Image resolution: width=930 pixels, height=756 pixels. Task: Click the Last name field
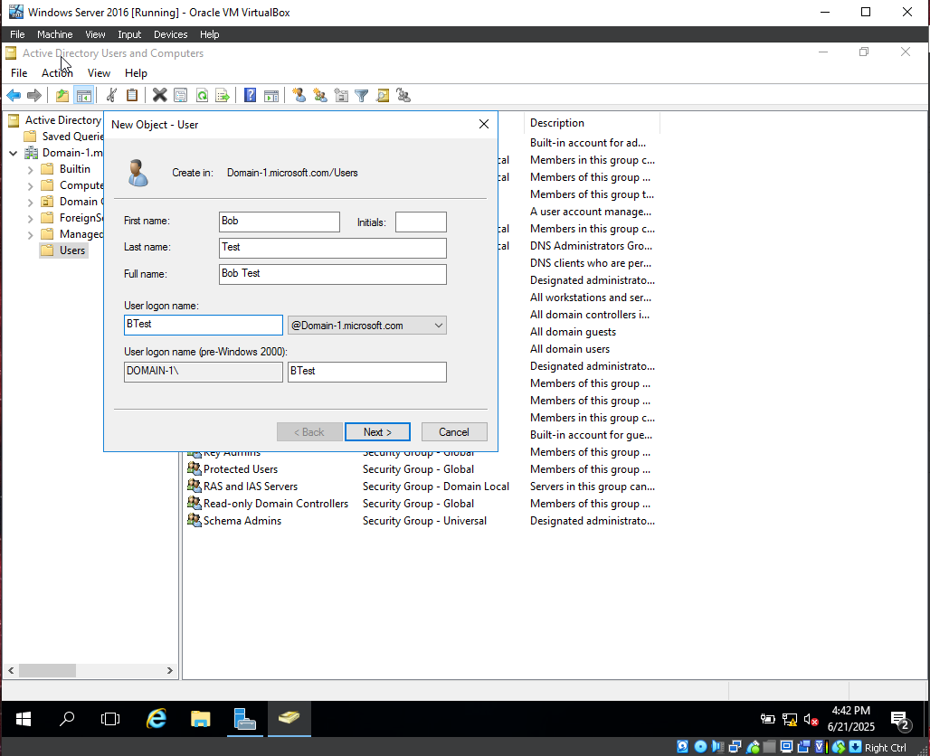click(x=333, y=247)
